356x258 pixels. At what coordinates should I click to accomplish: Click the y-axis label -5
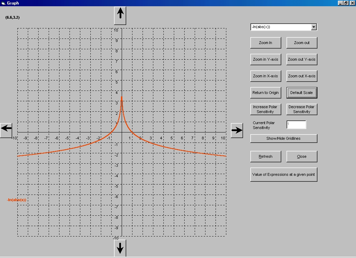pos(116,186)
